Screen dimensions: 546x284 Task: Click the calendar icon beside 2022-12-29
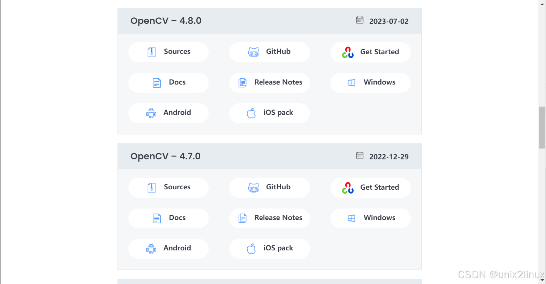[360, 155]
